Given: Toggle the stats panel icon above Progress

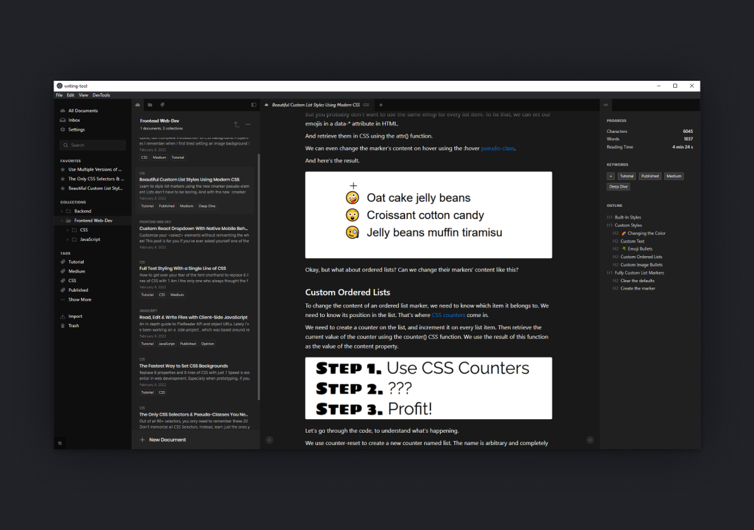Looking at the screenshot, I should point(606,105).
